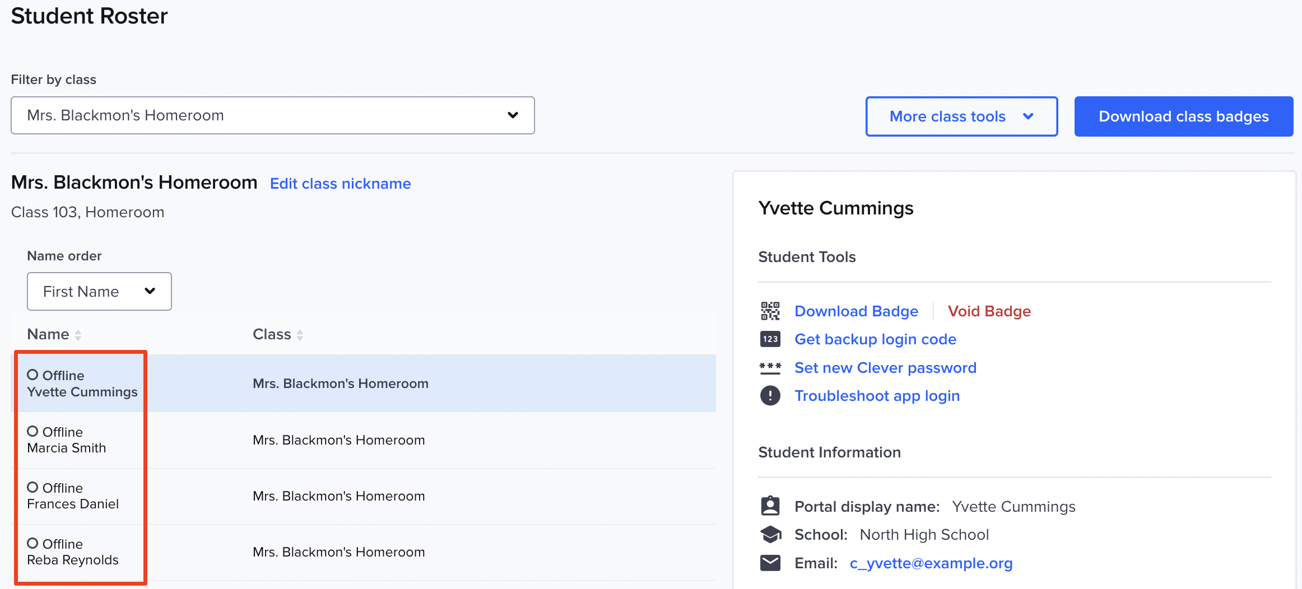Select the asterisks password icon
The image size is (1302, 589).
(770, 367)
